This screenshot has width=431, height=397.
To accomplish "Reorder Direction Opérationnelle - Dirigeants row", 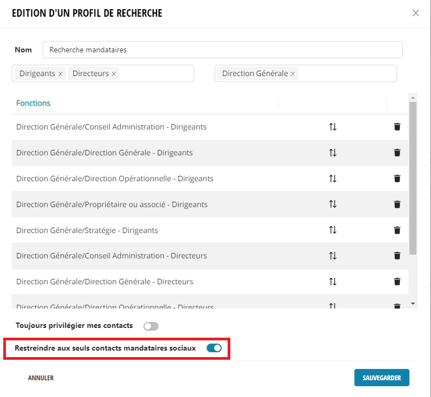I will 333,179.
